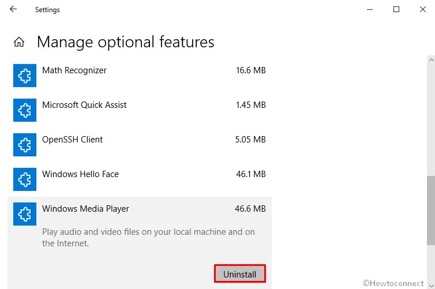Open Settings home via house icon
435x289 pixels.
(19, 42)
